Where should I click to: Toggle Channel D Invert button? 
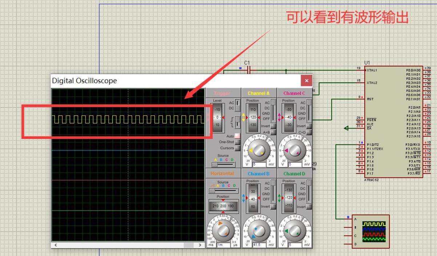pos(309,206)
